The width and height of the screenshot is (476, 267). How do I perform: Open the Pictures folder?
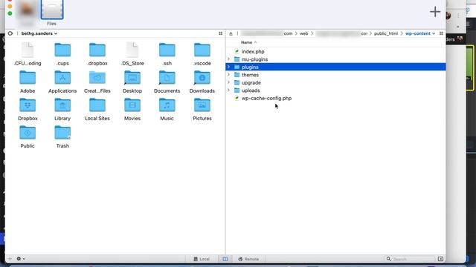tap(202, 105)
